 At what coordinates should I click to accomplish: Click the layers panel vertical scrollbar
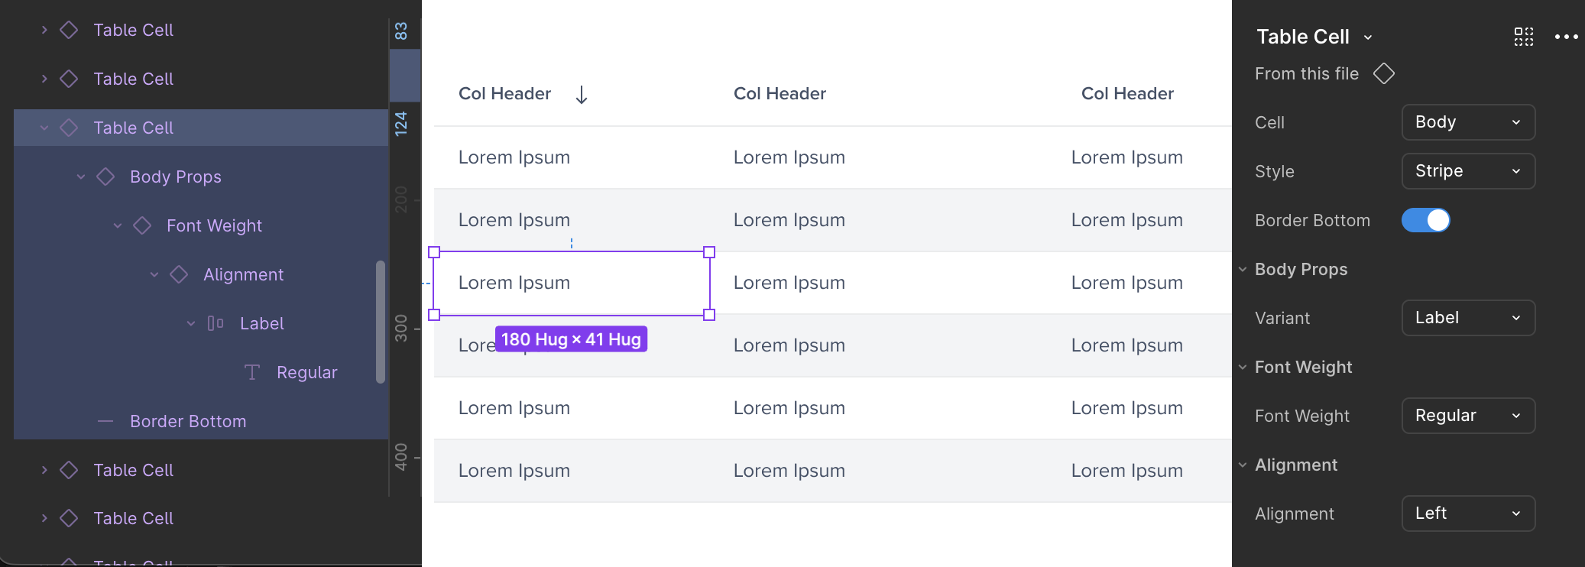(x=381, y=322)
